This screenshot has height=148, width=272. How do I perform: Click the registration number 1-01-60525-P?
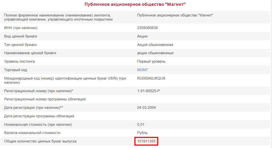click(x=148, y=91)
